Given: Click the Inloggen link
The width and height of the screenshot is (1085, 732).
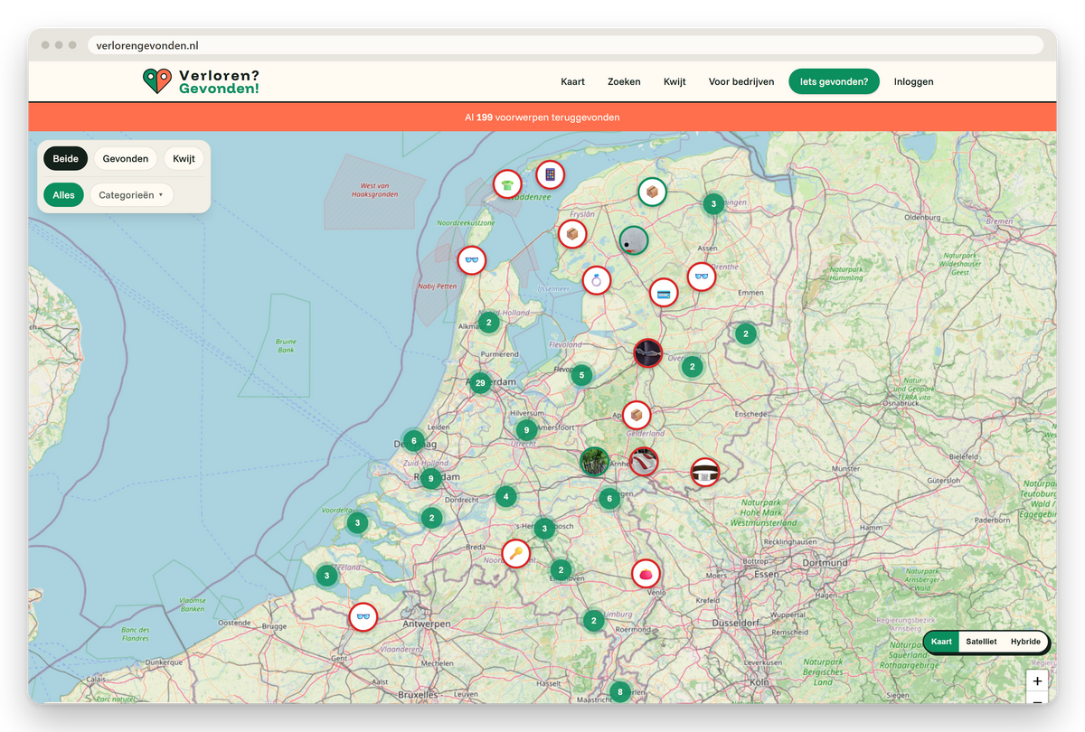Looking at the screenshot, I should click(914, 81).
